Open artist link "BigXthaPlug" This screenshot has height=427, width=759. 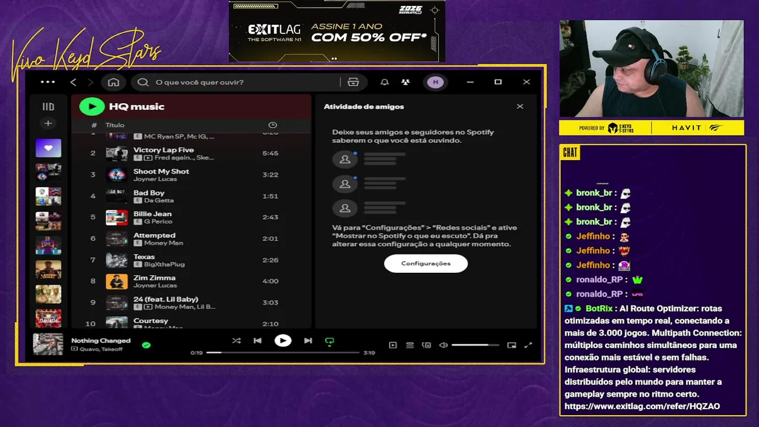point(164,265)
